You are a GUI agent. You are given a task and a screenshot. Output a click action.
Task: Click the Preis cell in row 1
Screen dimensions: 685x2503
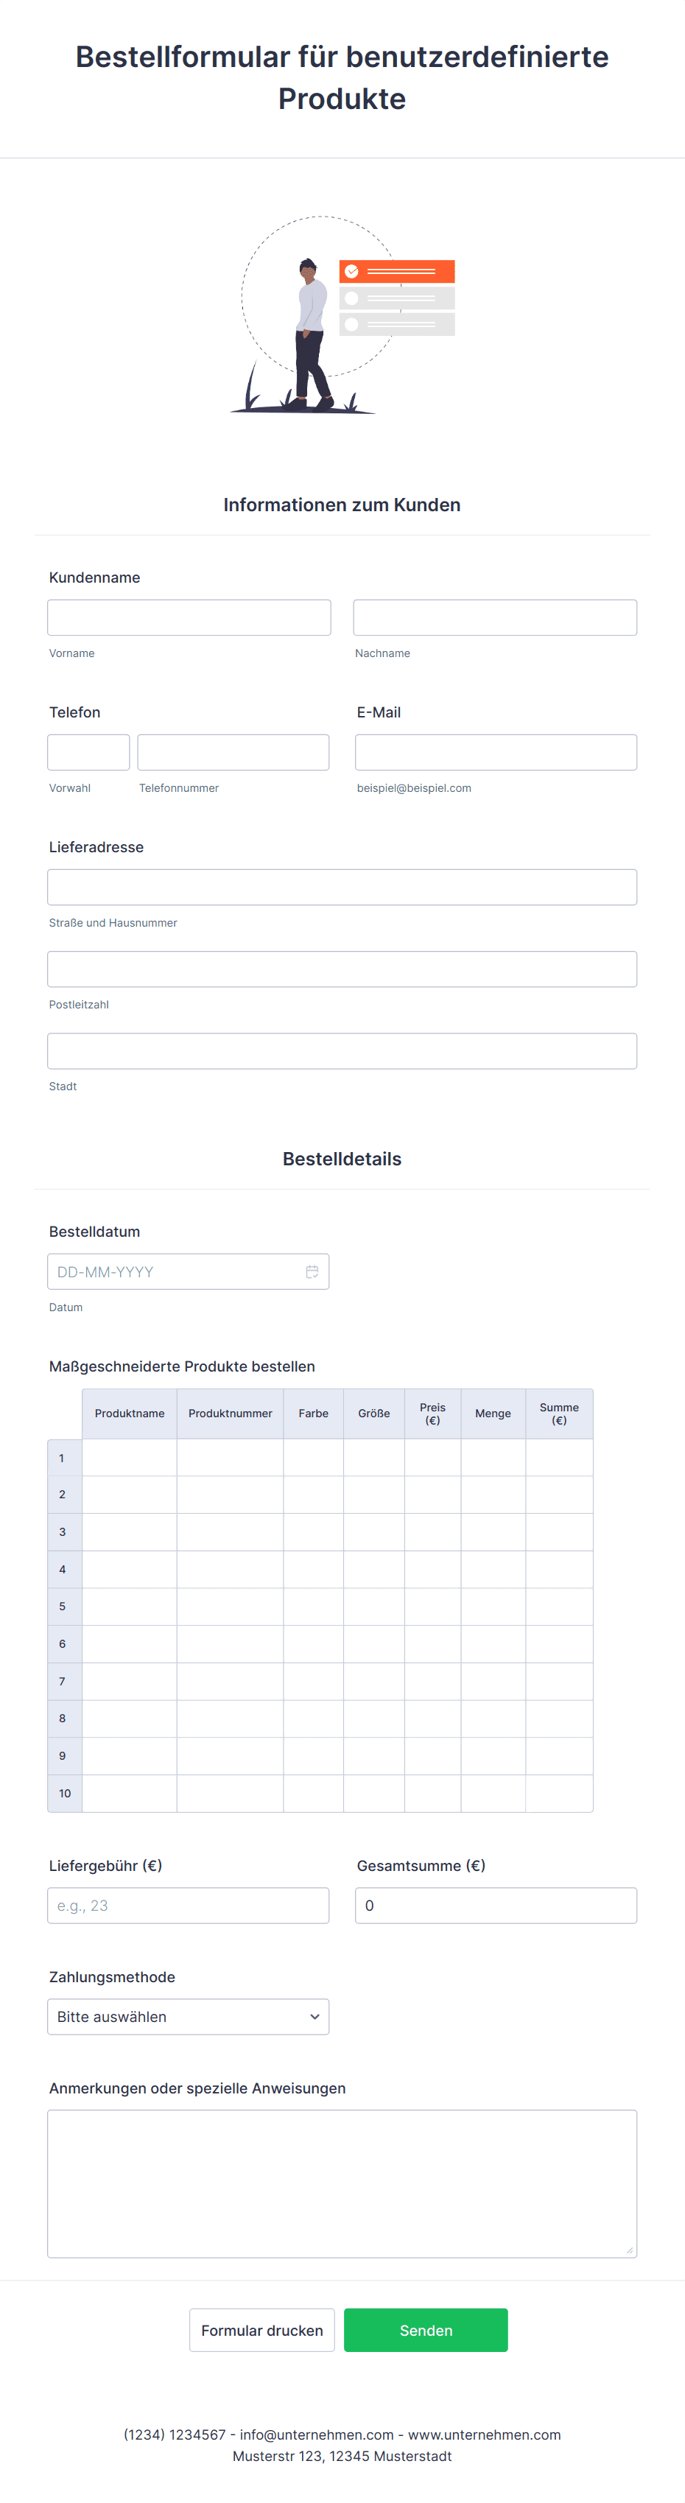click(x=432, y=1456)
